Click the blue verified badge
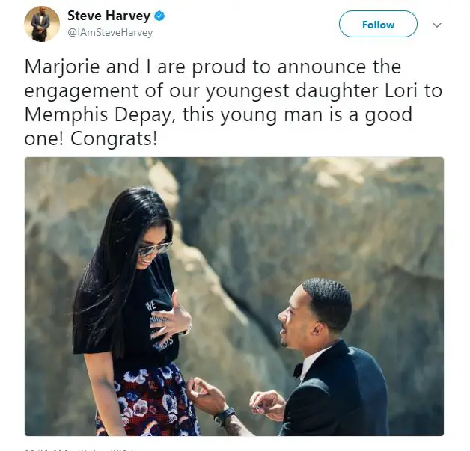The image size is (470, 451). tap(159, 16)
